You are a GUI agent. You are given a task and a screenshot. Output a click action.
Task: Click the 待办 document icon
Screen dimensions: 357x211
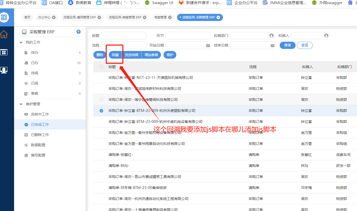click(26, 52)
